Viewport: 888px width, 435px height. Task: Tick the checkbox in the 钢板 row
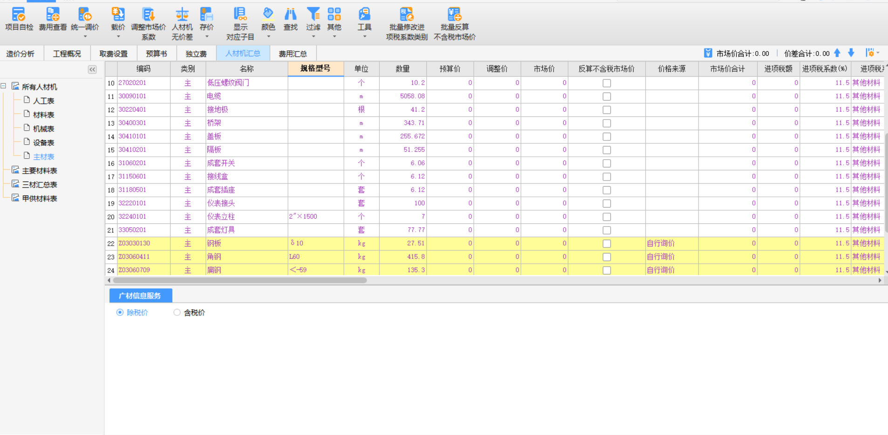coord(607,244)
